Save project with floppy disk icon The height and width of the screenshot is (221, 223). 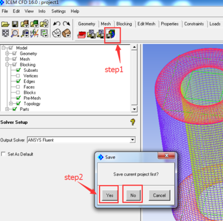pyautogui.click(x=15, y=24)
